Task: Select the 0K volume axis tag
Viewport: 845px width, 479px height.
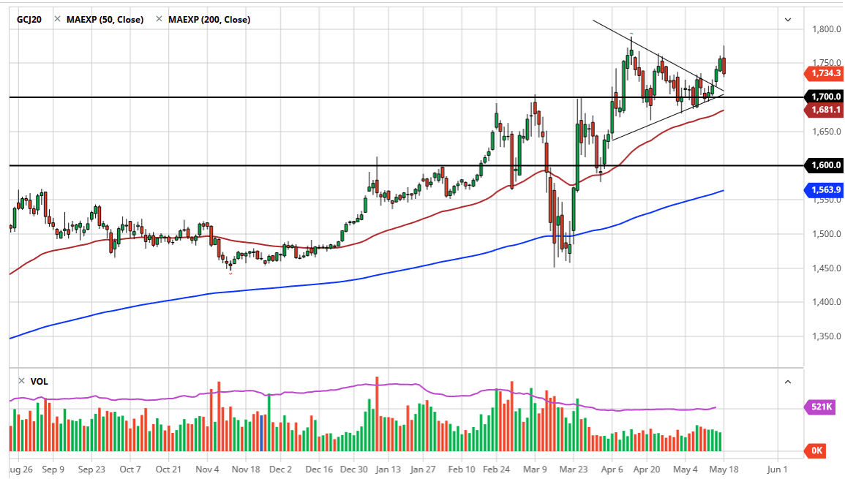Action: pyautogui.click(x=815, y=450)
